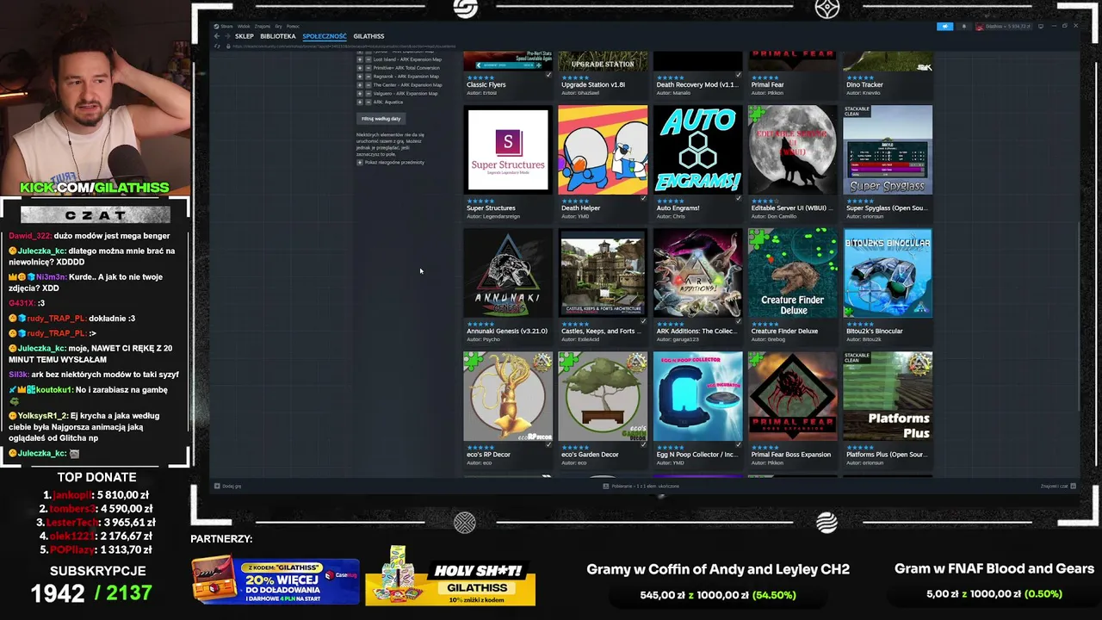
Task: Open the eco's RP Decor thumbnail
Action: click(508, 396)
